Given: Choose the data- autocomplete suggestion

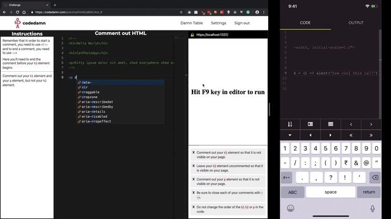Looking at the screenshot, I should click(x=120, y=83).
